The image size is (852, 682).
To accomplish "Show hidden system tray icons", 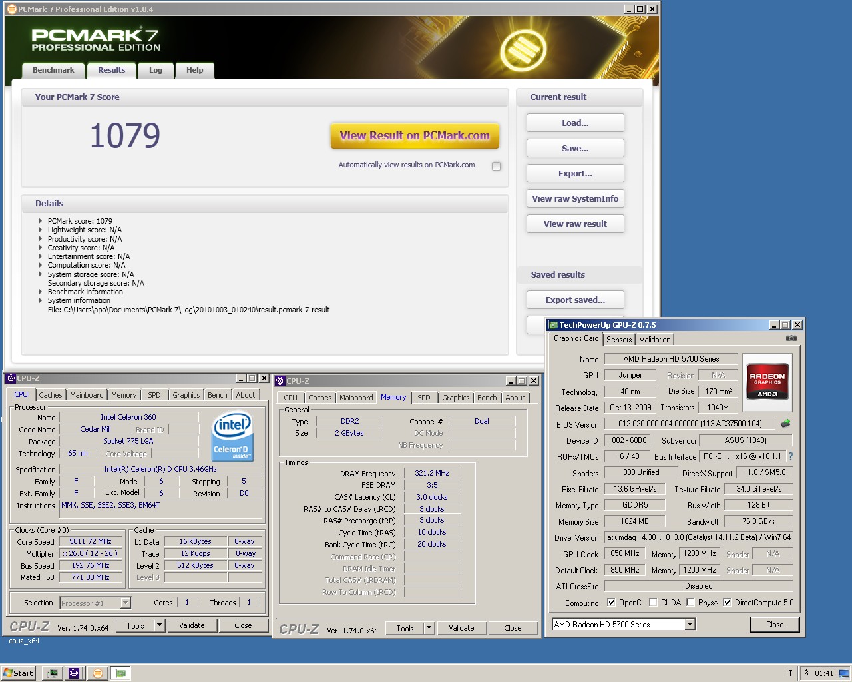I will pos(807,673).
